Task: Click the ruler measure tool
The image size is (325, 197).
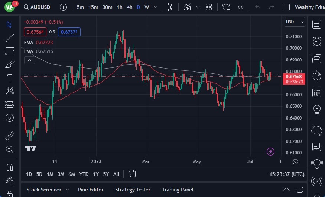Action: click(10, 136)
